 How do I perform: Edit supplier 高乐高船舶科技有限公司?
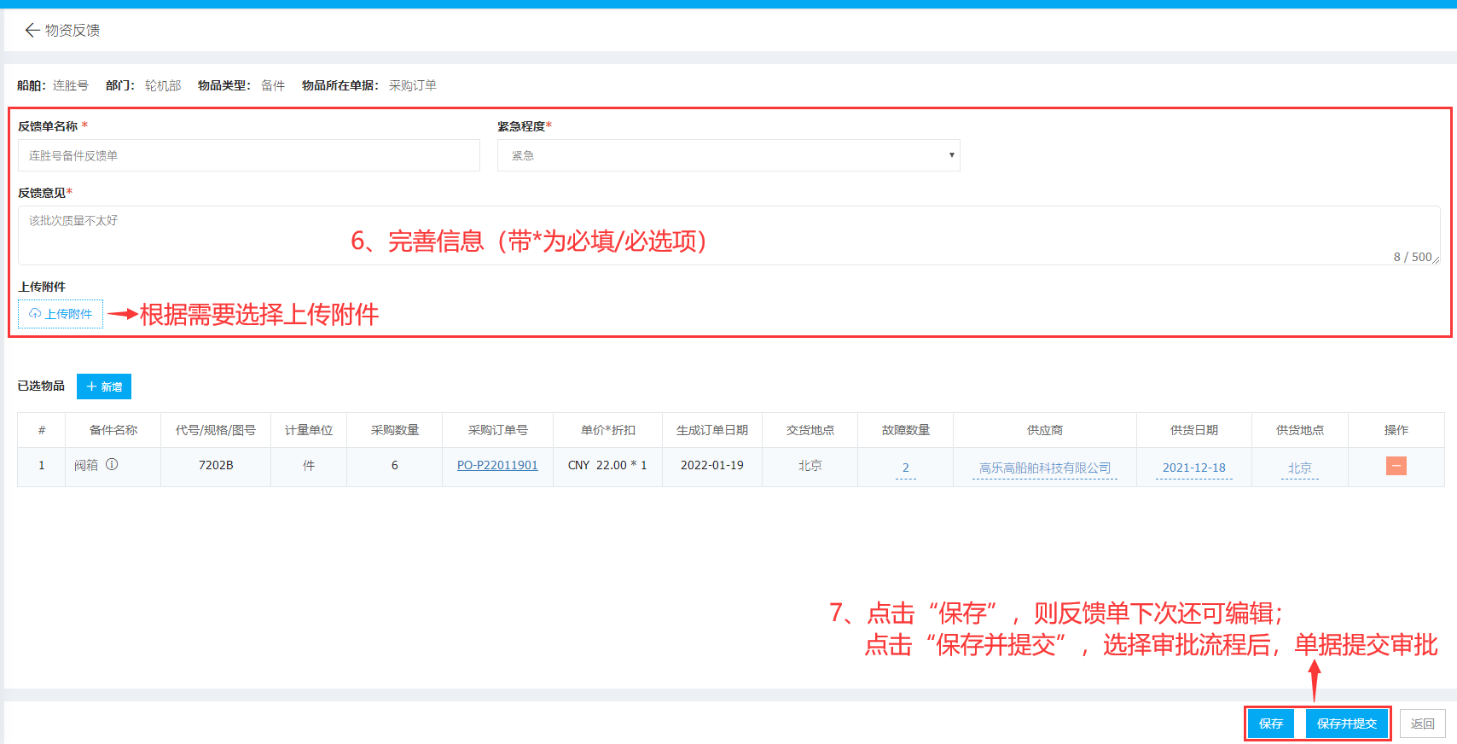pyautogui.click(x=1045, y=468)
